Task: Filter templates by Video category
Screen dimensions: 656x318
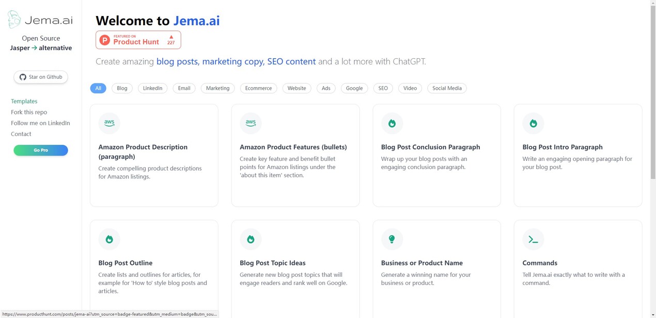Action: pyautogui.click(x=410, y=88)
